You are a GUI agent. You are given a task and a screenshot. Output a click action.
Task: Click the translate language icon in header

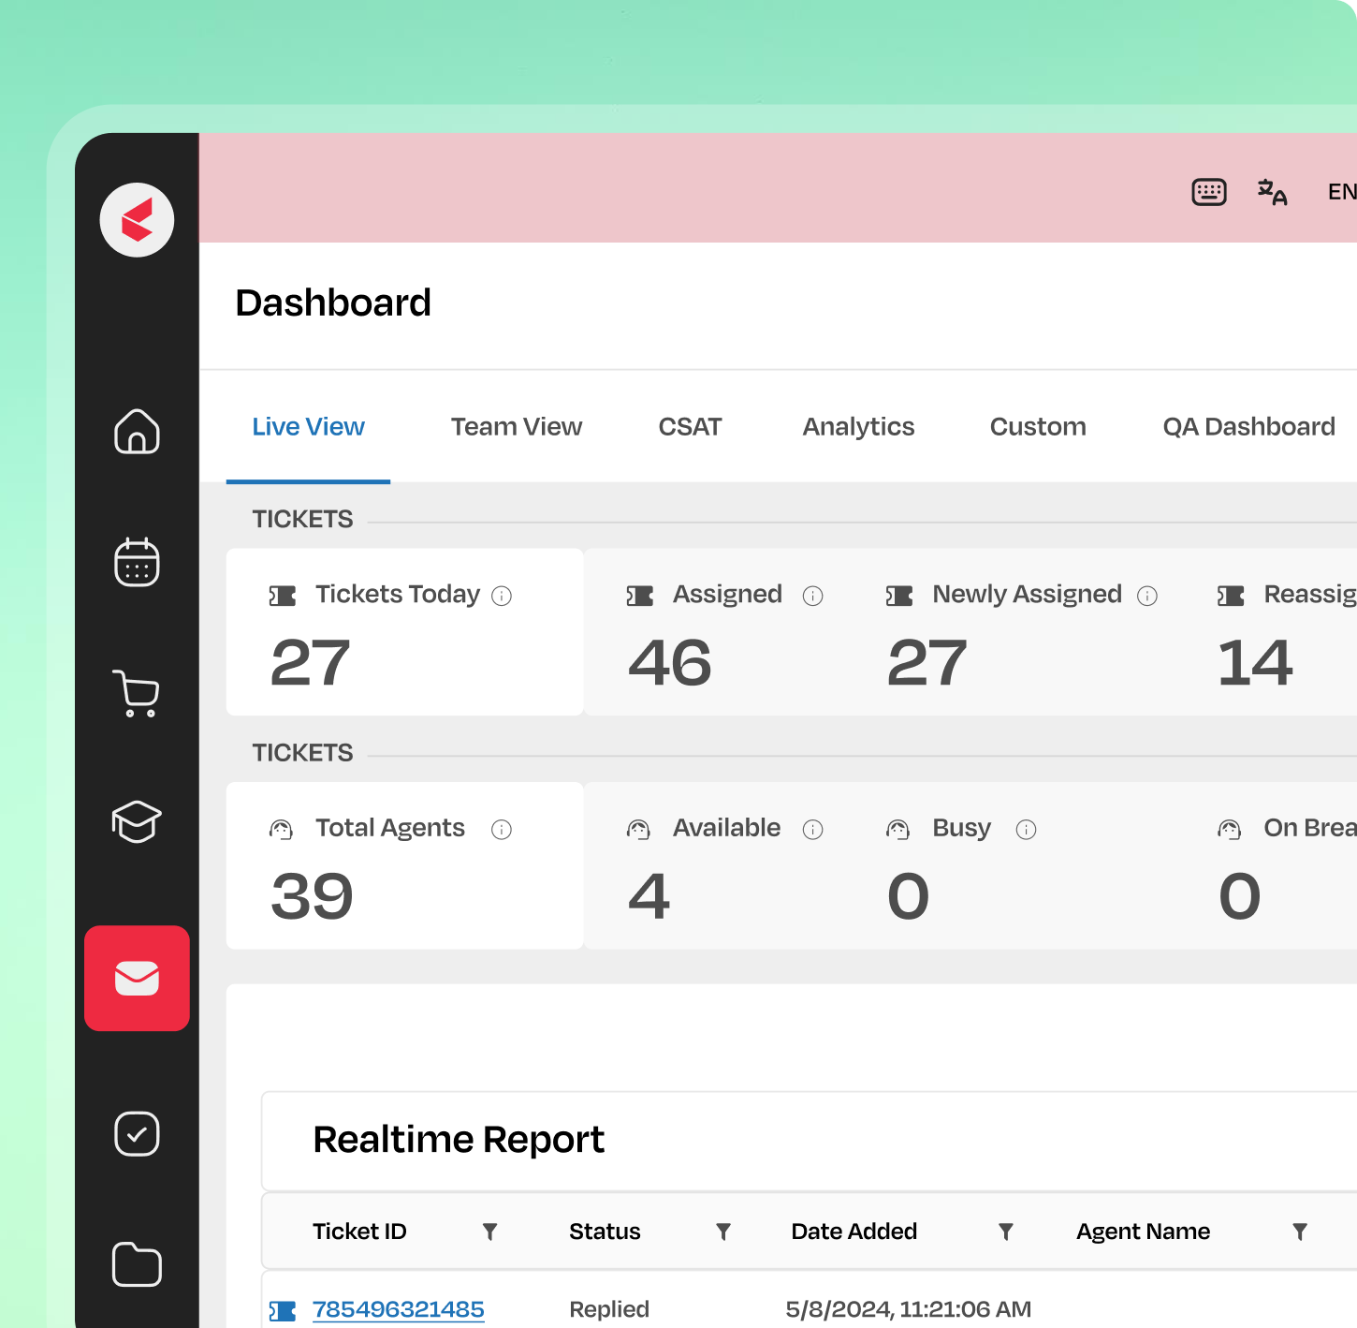tap(1272, 192)
